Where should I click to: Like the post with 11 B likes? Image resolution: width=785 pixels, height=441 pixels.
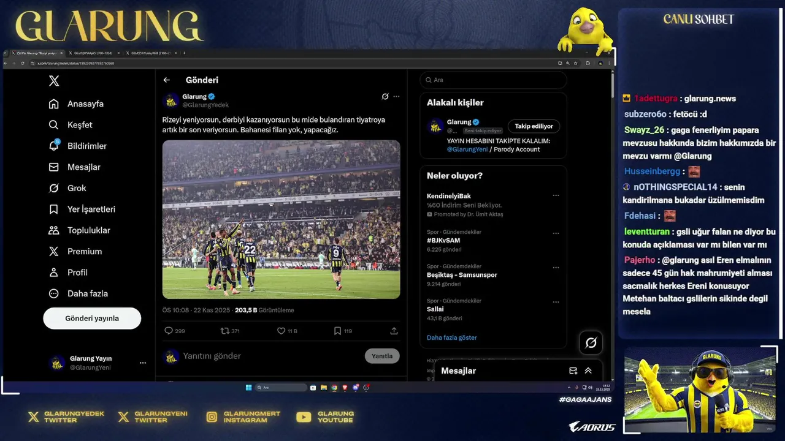(281, 331)
